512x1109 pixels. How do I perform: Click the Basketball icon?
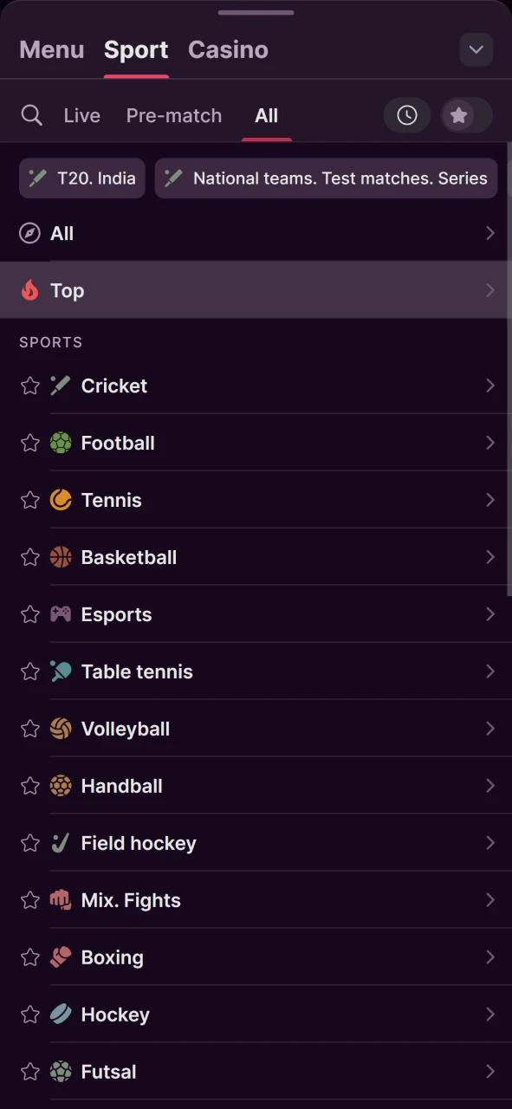[59, 556]
